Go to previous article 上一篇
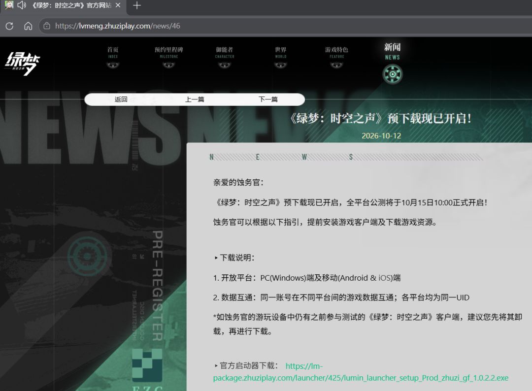This screenshot has height=391, width=532. pos(195,99)
